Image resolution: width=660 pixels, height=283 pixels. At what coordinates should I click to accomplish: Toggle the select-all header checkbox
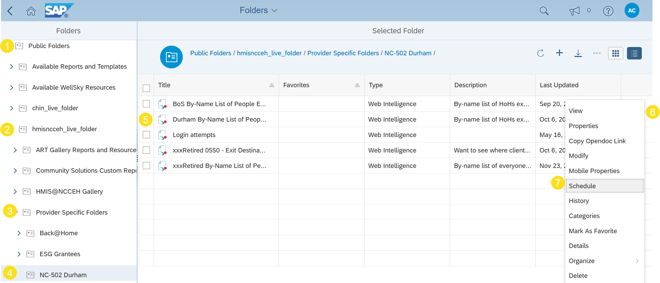146,88
